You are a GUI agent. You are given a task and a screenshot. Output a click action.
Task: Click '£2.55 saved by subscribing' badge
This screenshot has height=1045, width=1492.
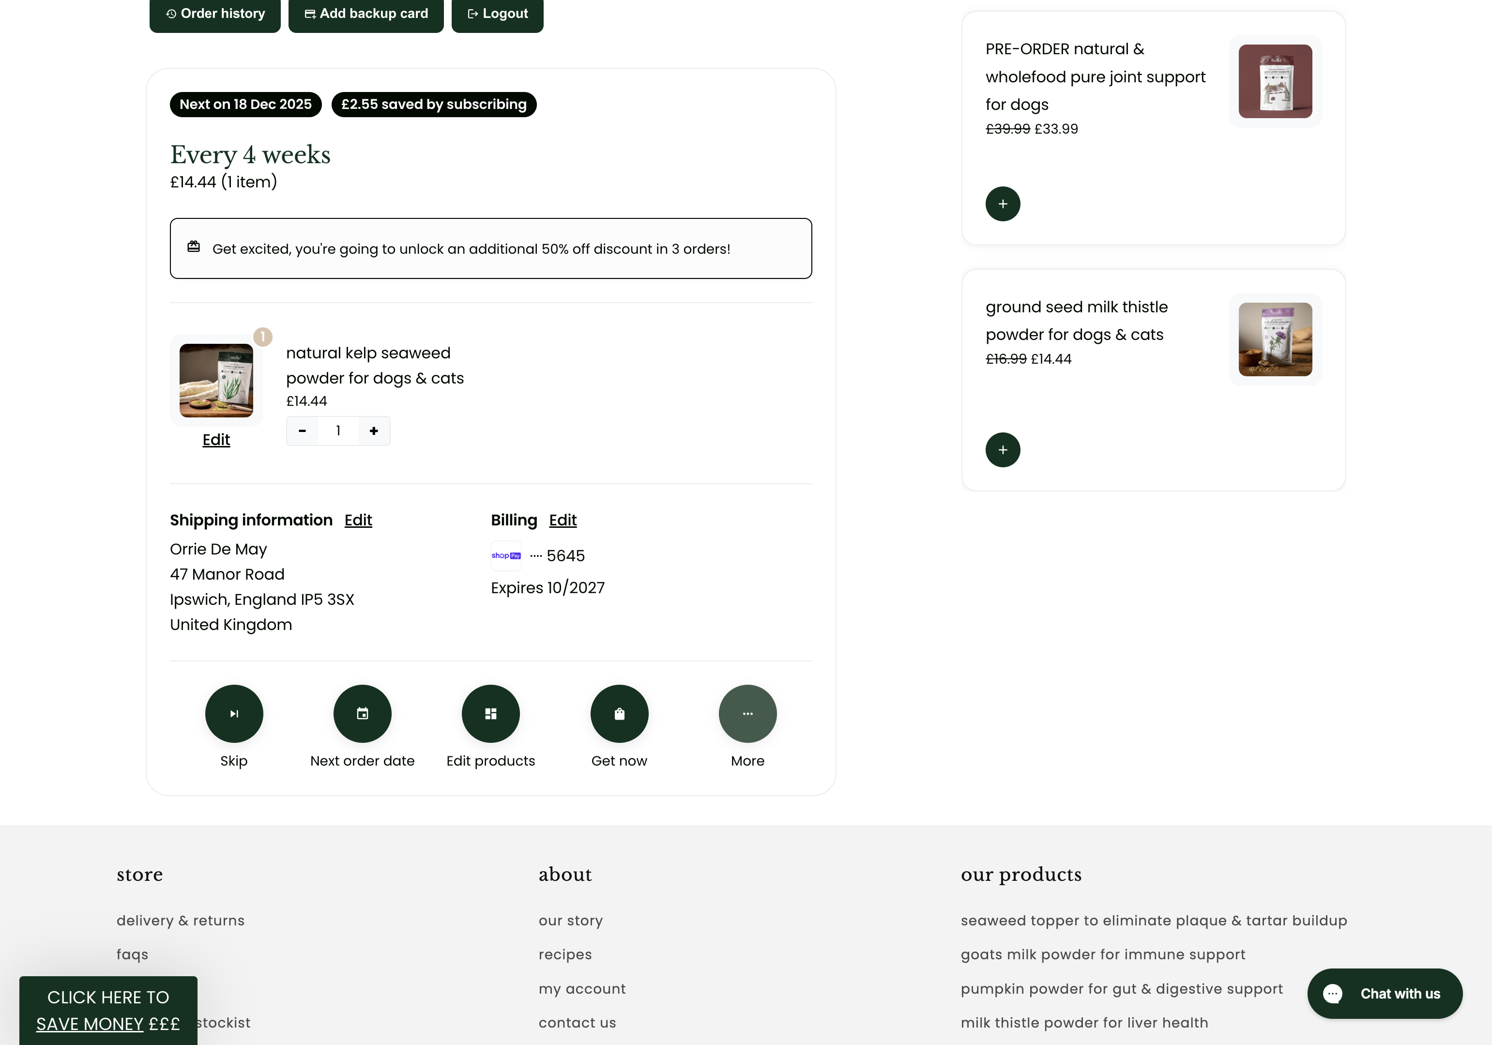[434, 105]
